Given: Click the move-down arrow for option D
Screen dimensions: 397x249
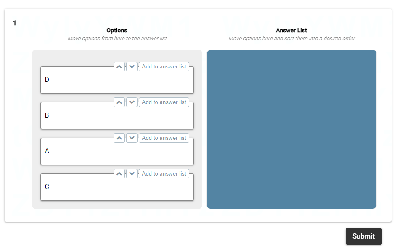Looking at the screenshot, I should pyautogui.click(x=132, y=67).
